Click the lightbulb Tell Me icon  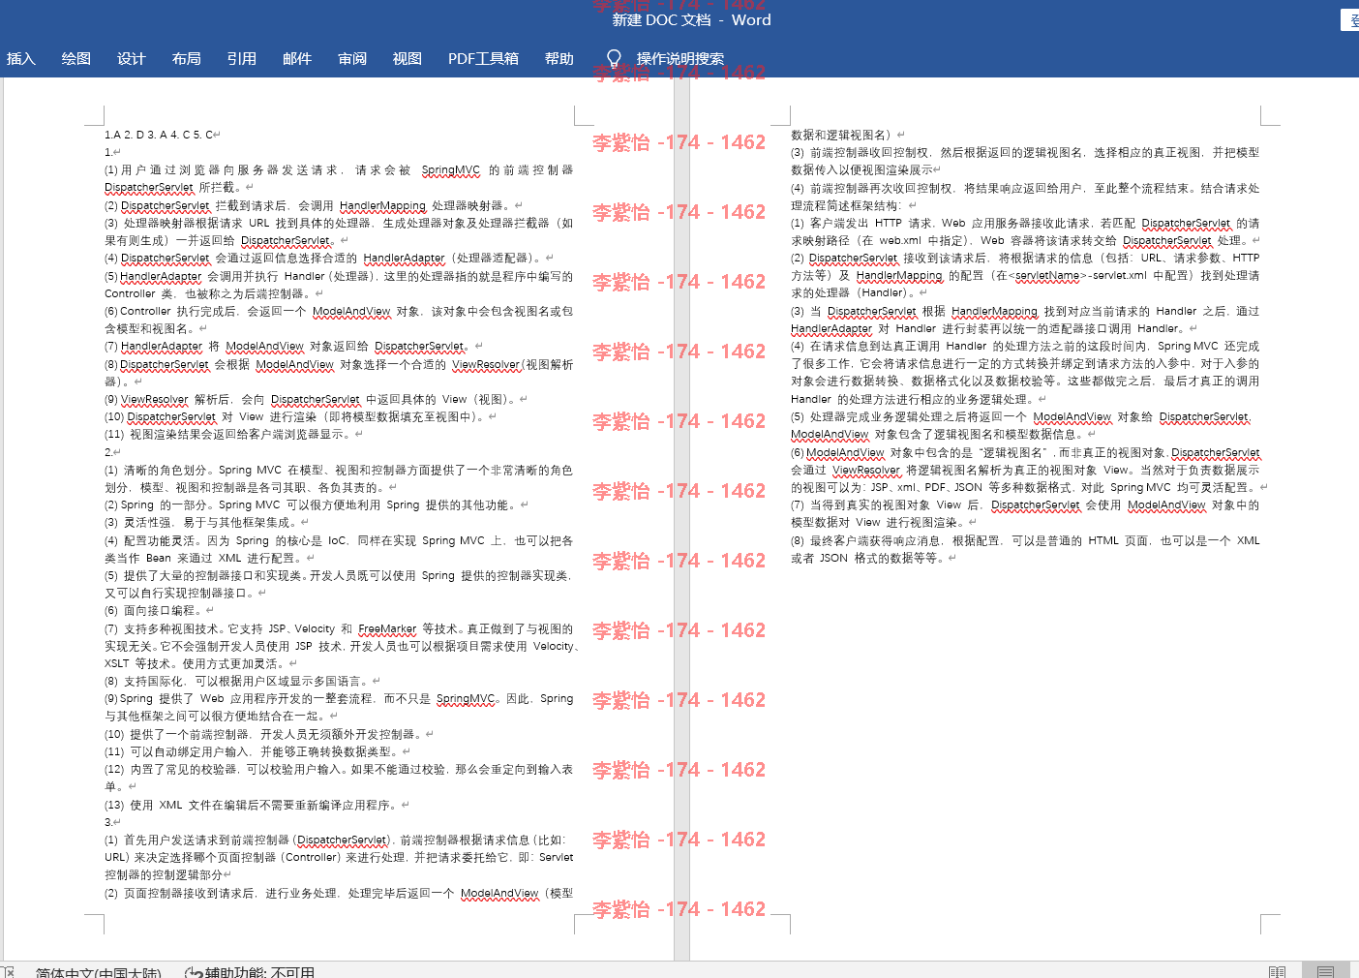(x=614, y=59)
